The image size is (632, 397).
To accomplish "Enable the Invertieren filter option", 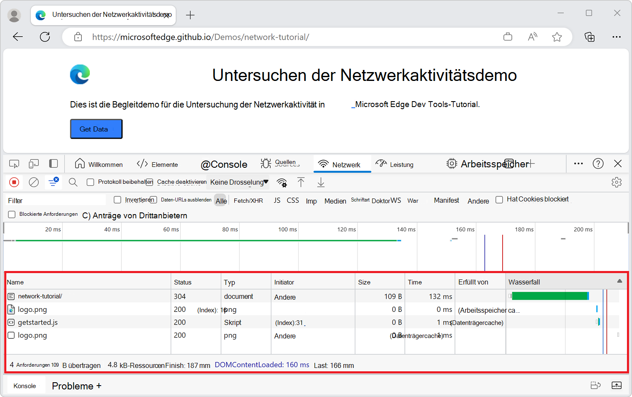I will 118,199.
